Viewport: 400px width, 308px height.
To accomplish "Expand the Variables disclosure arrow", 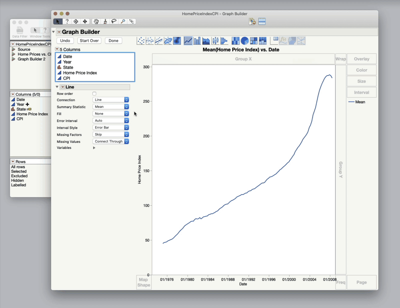I will [94, 148].
